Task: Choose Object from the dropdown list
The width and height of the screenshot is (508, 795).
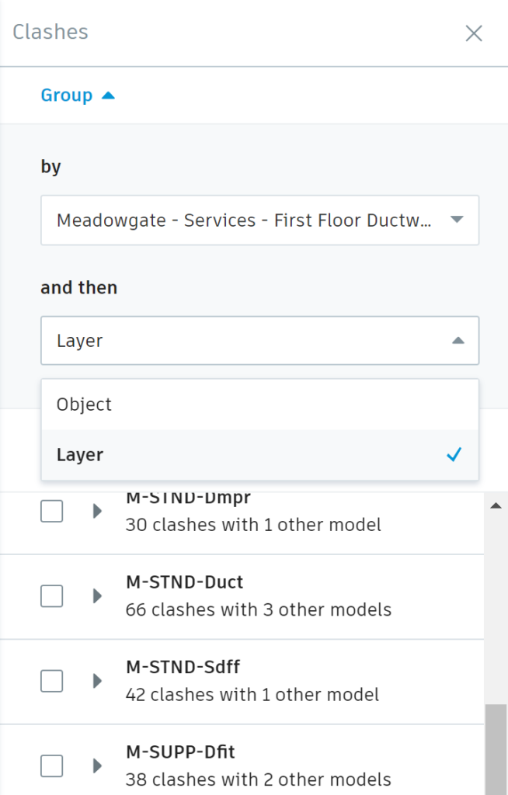Action: tap(260, 404)
